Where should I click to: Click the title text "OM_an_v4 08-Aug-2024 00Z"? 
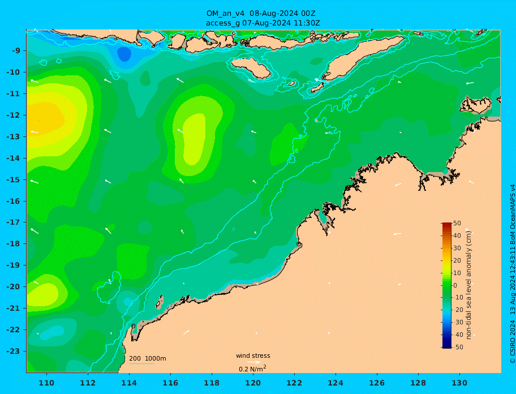261,14
